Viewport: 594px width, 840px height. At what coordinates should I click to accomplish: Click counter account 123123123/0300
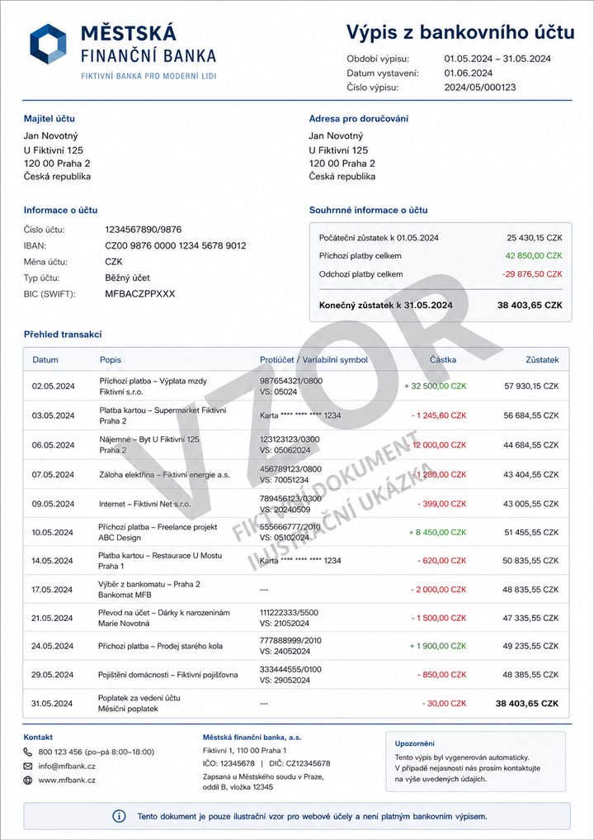(290, 439)
